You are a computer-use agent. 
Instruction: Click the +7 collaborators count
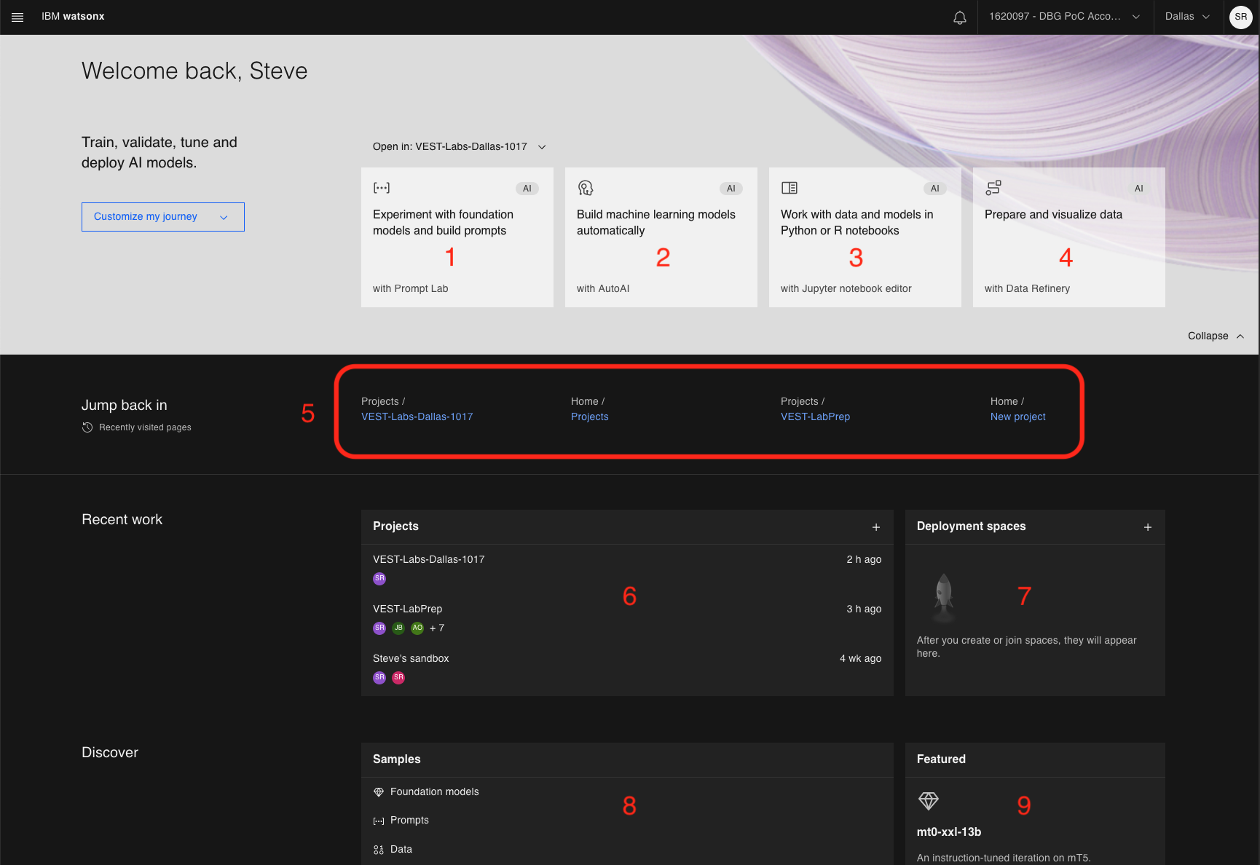pos(437,628)
